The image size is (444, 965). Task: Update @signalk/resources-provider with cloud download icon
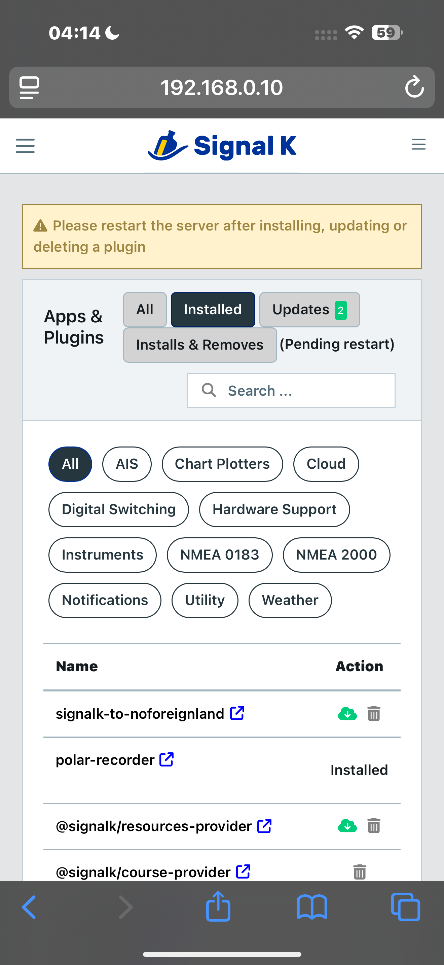tap(347, 826)
